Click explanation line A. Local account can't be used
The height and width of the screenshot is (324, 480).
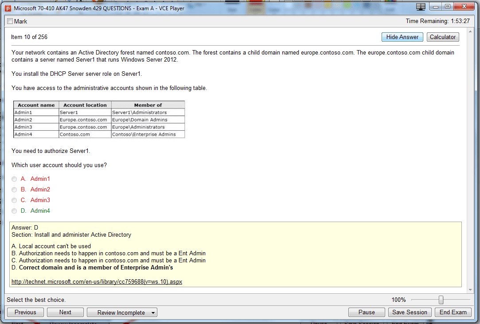pyautogui.click(x=51, y=246)
